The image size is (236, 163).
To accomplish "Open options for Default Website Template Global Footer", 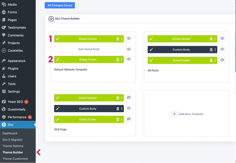I will pyautogui.click(x=122, y=59).
